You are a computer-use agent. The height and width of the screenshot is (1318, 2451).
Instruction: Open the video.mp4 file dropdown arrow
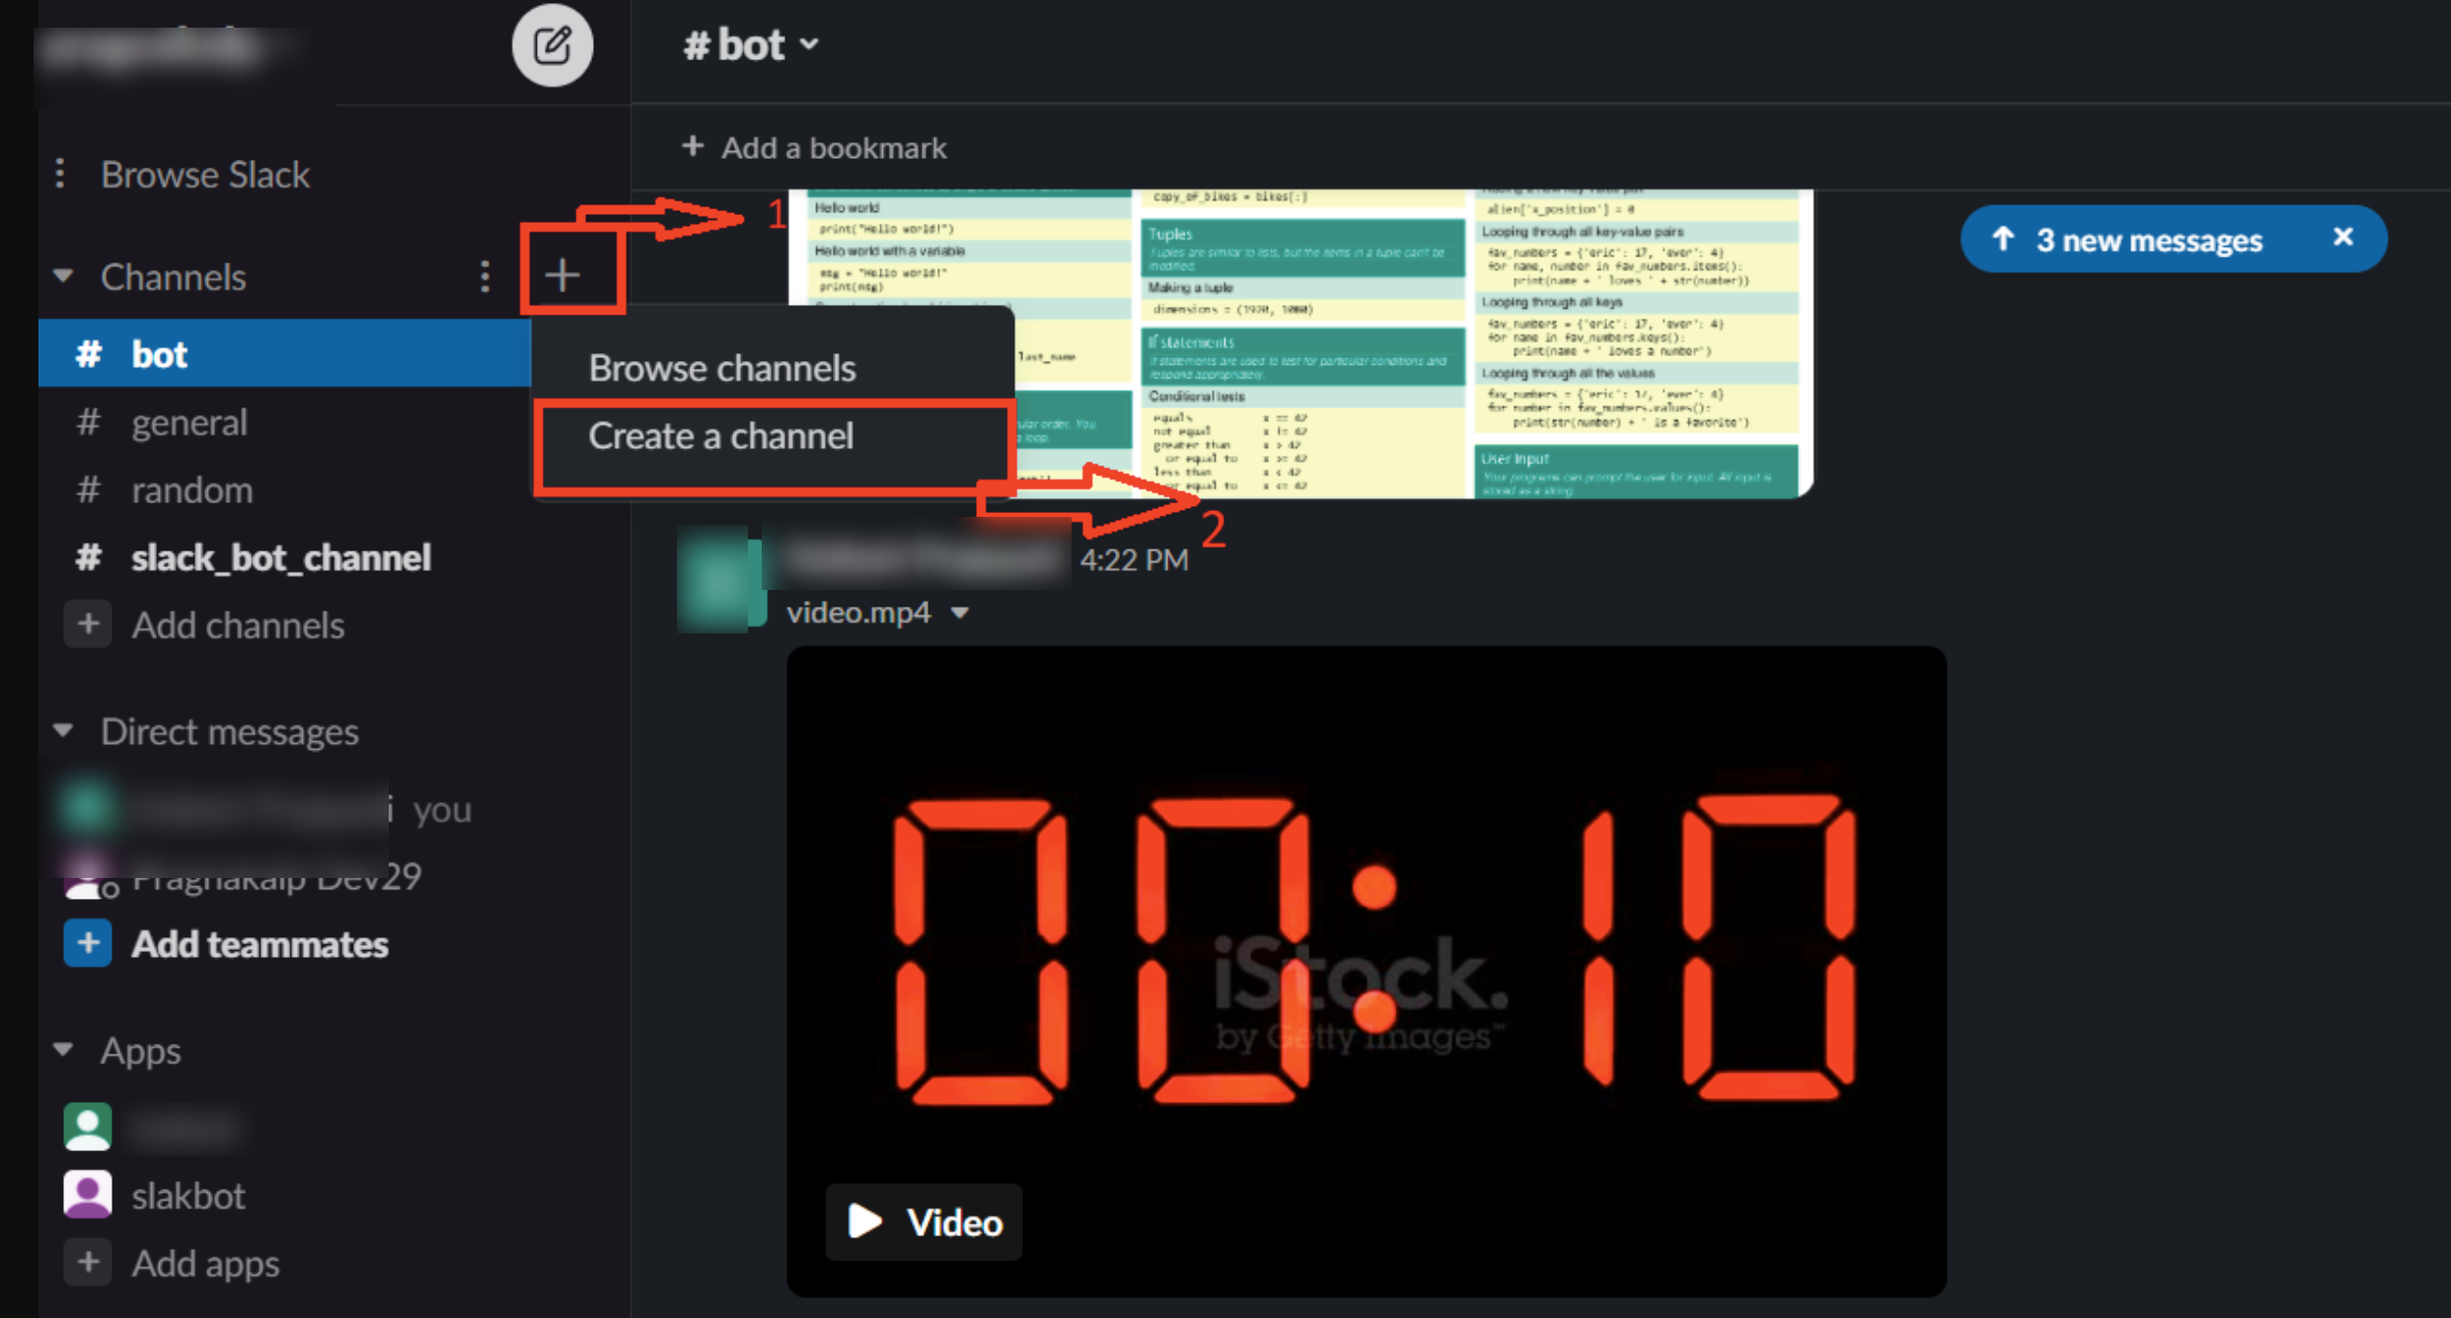[x=960, y=613]
